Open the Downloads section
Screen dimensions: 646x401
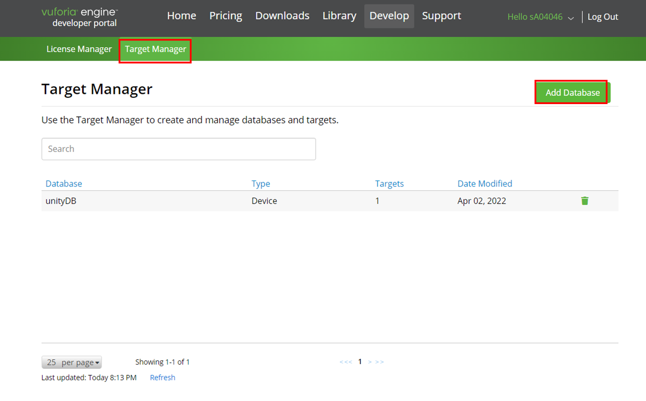(x=282, y=16)
